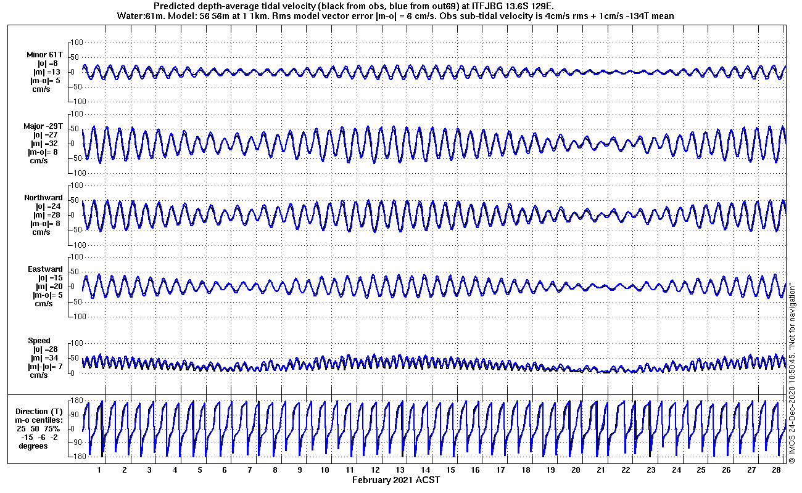Click '|m-o|= 5' in the Eastward panel
The height and width of the screenshot is (493, 802).
(47, 295)
